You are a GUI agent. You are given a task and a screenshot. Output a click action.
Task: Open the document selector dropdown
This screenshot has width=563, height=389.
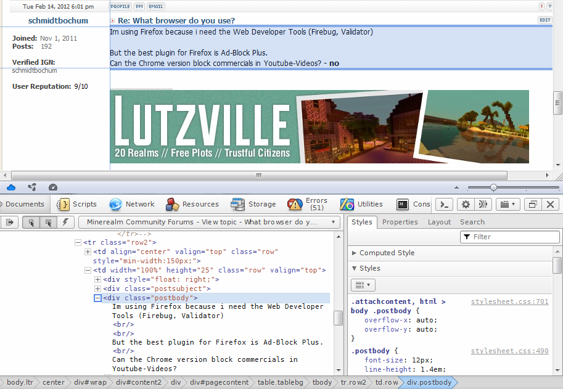click(x=209, y=222)
